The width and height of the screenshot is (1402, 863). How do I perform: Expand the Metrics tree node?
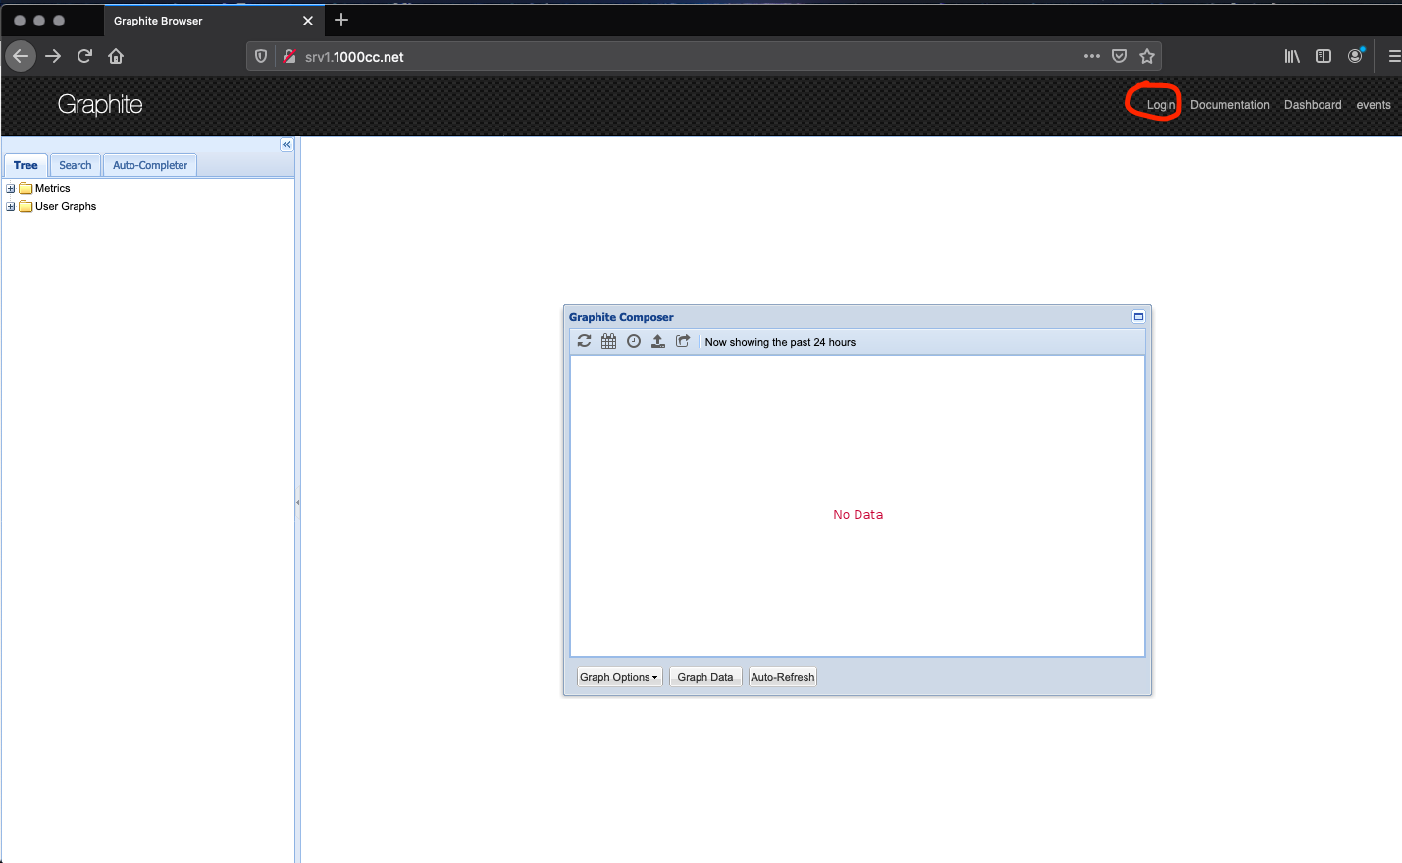pos(11,188)
